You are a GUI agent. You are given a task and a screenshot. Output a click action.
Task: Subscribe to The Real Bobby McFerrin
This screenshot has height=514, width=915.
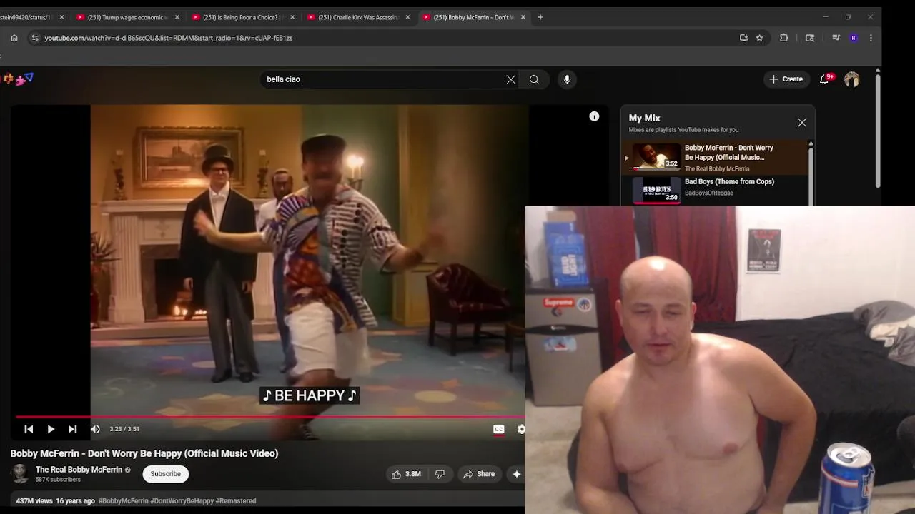pos(165,474)
